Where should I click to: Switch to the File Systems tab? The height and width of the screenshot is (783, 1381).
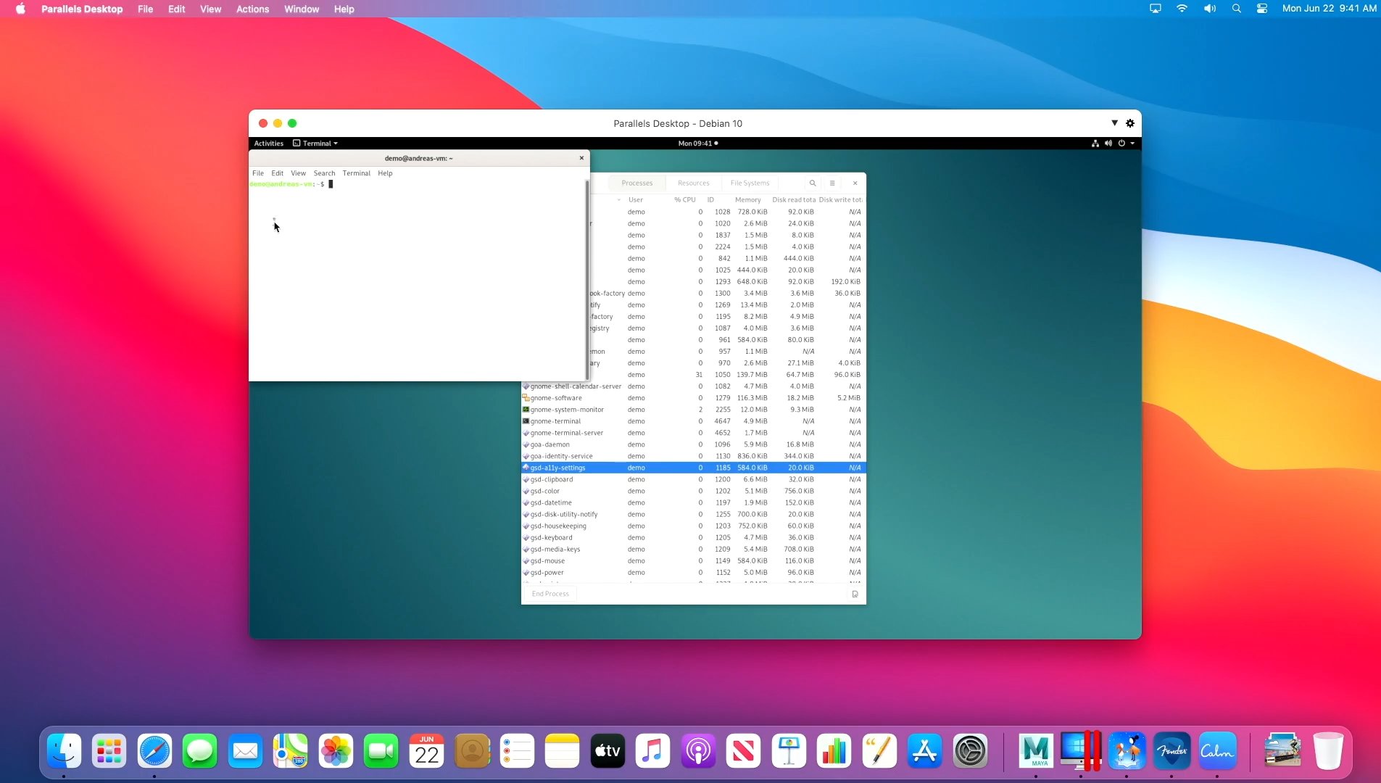(x=750, y=183)
